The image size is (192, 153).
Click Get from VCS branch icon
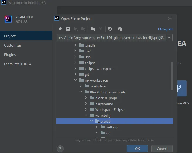click(182, 88)
